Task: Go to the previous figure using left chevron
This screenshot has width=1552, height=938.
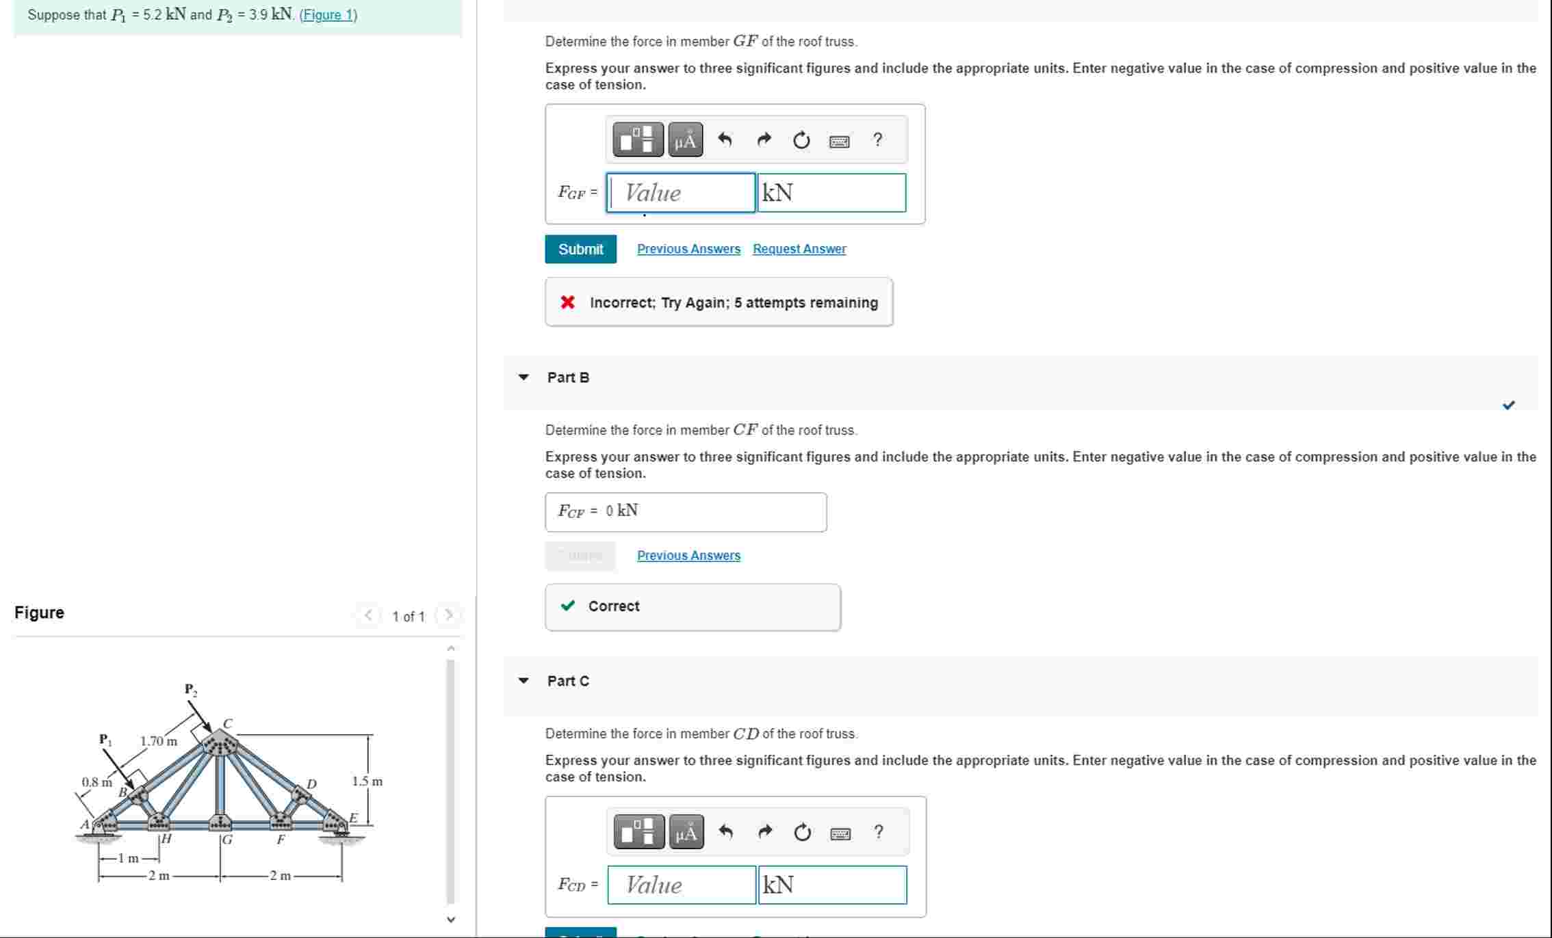Action: pyautogui.click(x=368, y=615)
